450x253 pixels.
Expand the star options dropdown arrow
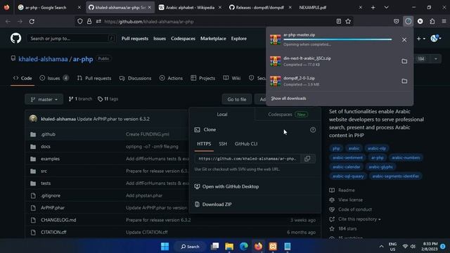click(436, 59)
